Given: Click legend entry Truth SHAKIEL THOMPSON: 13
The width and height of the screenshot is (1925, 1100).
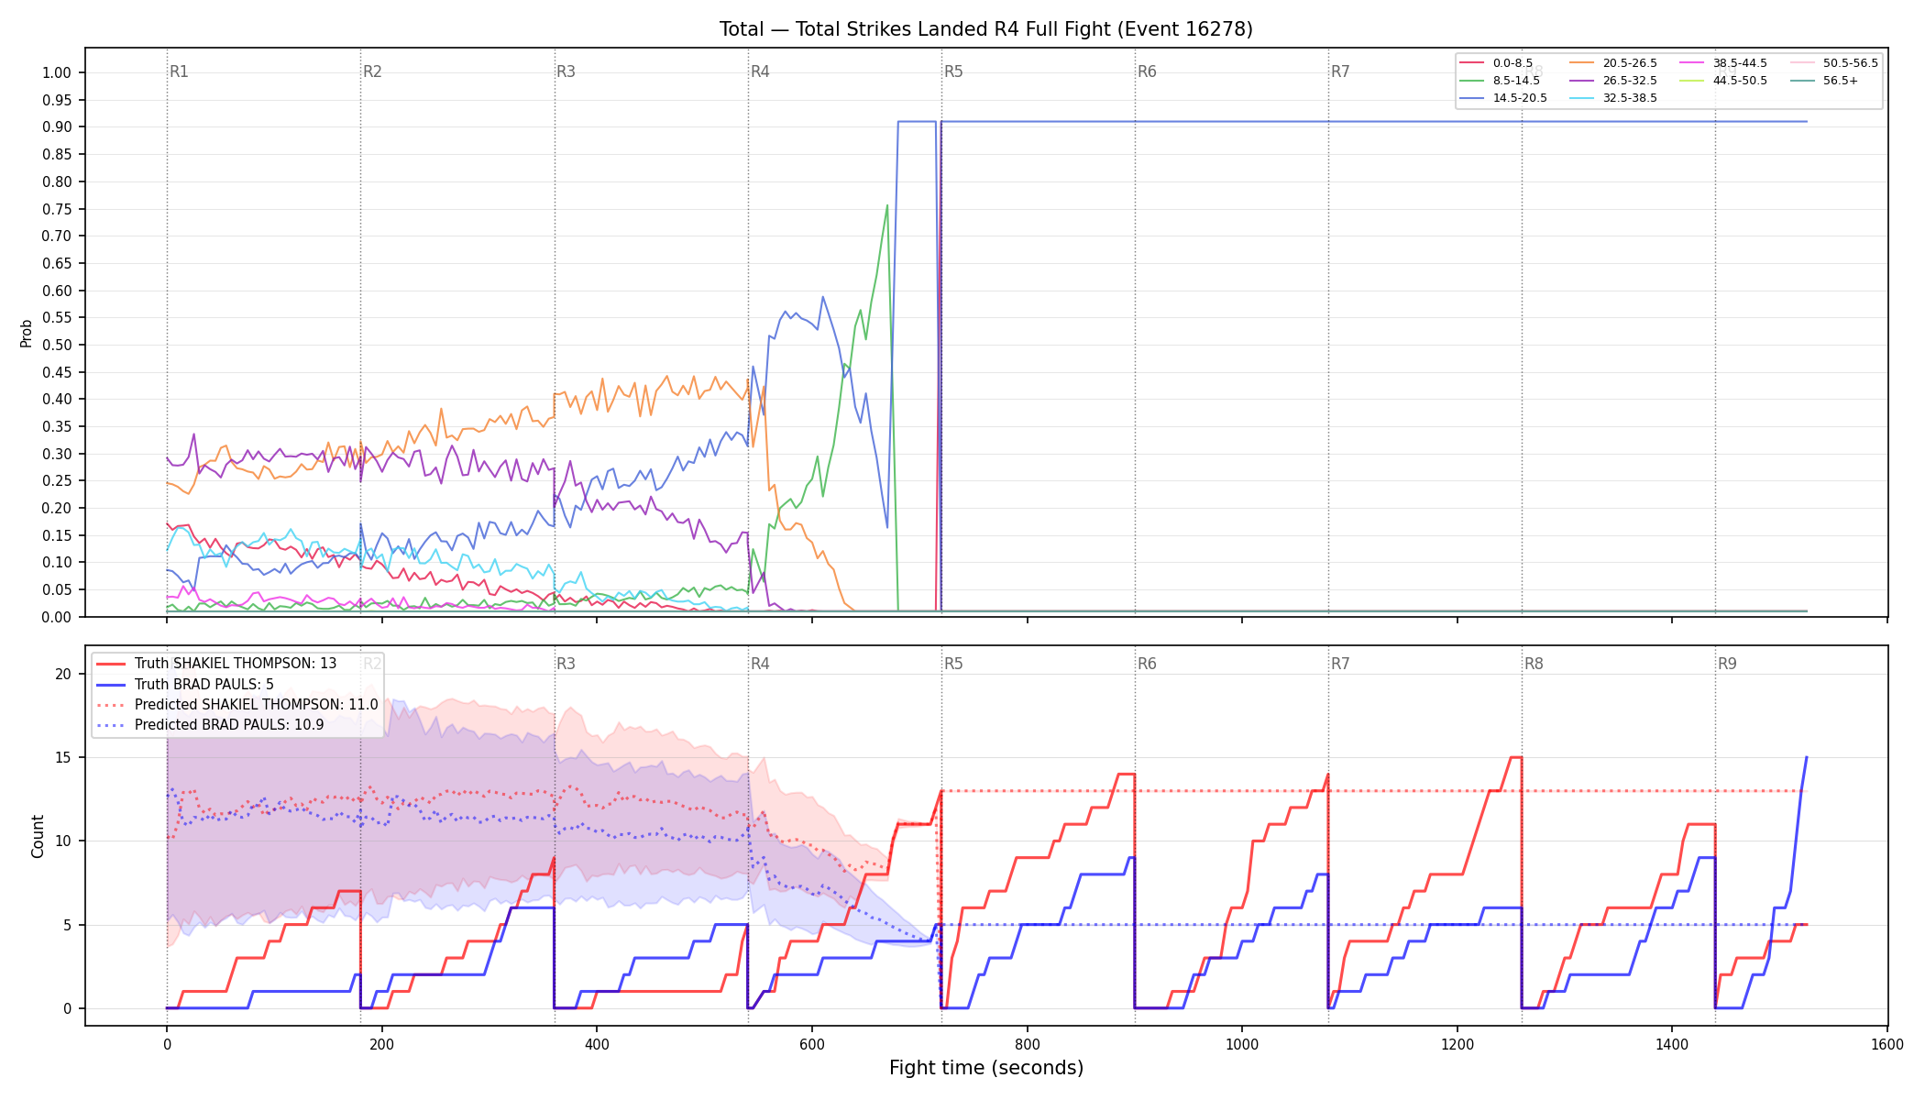Looking at the screenshot, I should tap(216, 664).
